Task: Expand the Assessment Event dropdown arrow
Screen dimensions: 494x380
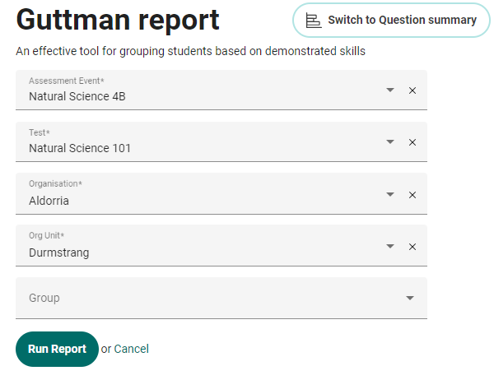Action: tap(390, 90)
